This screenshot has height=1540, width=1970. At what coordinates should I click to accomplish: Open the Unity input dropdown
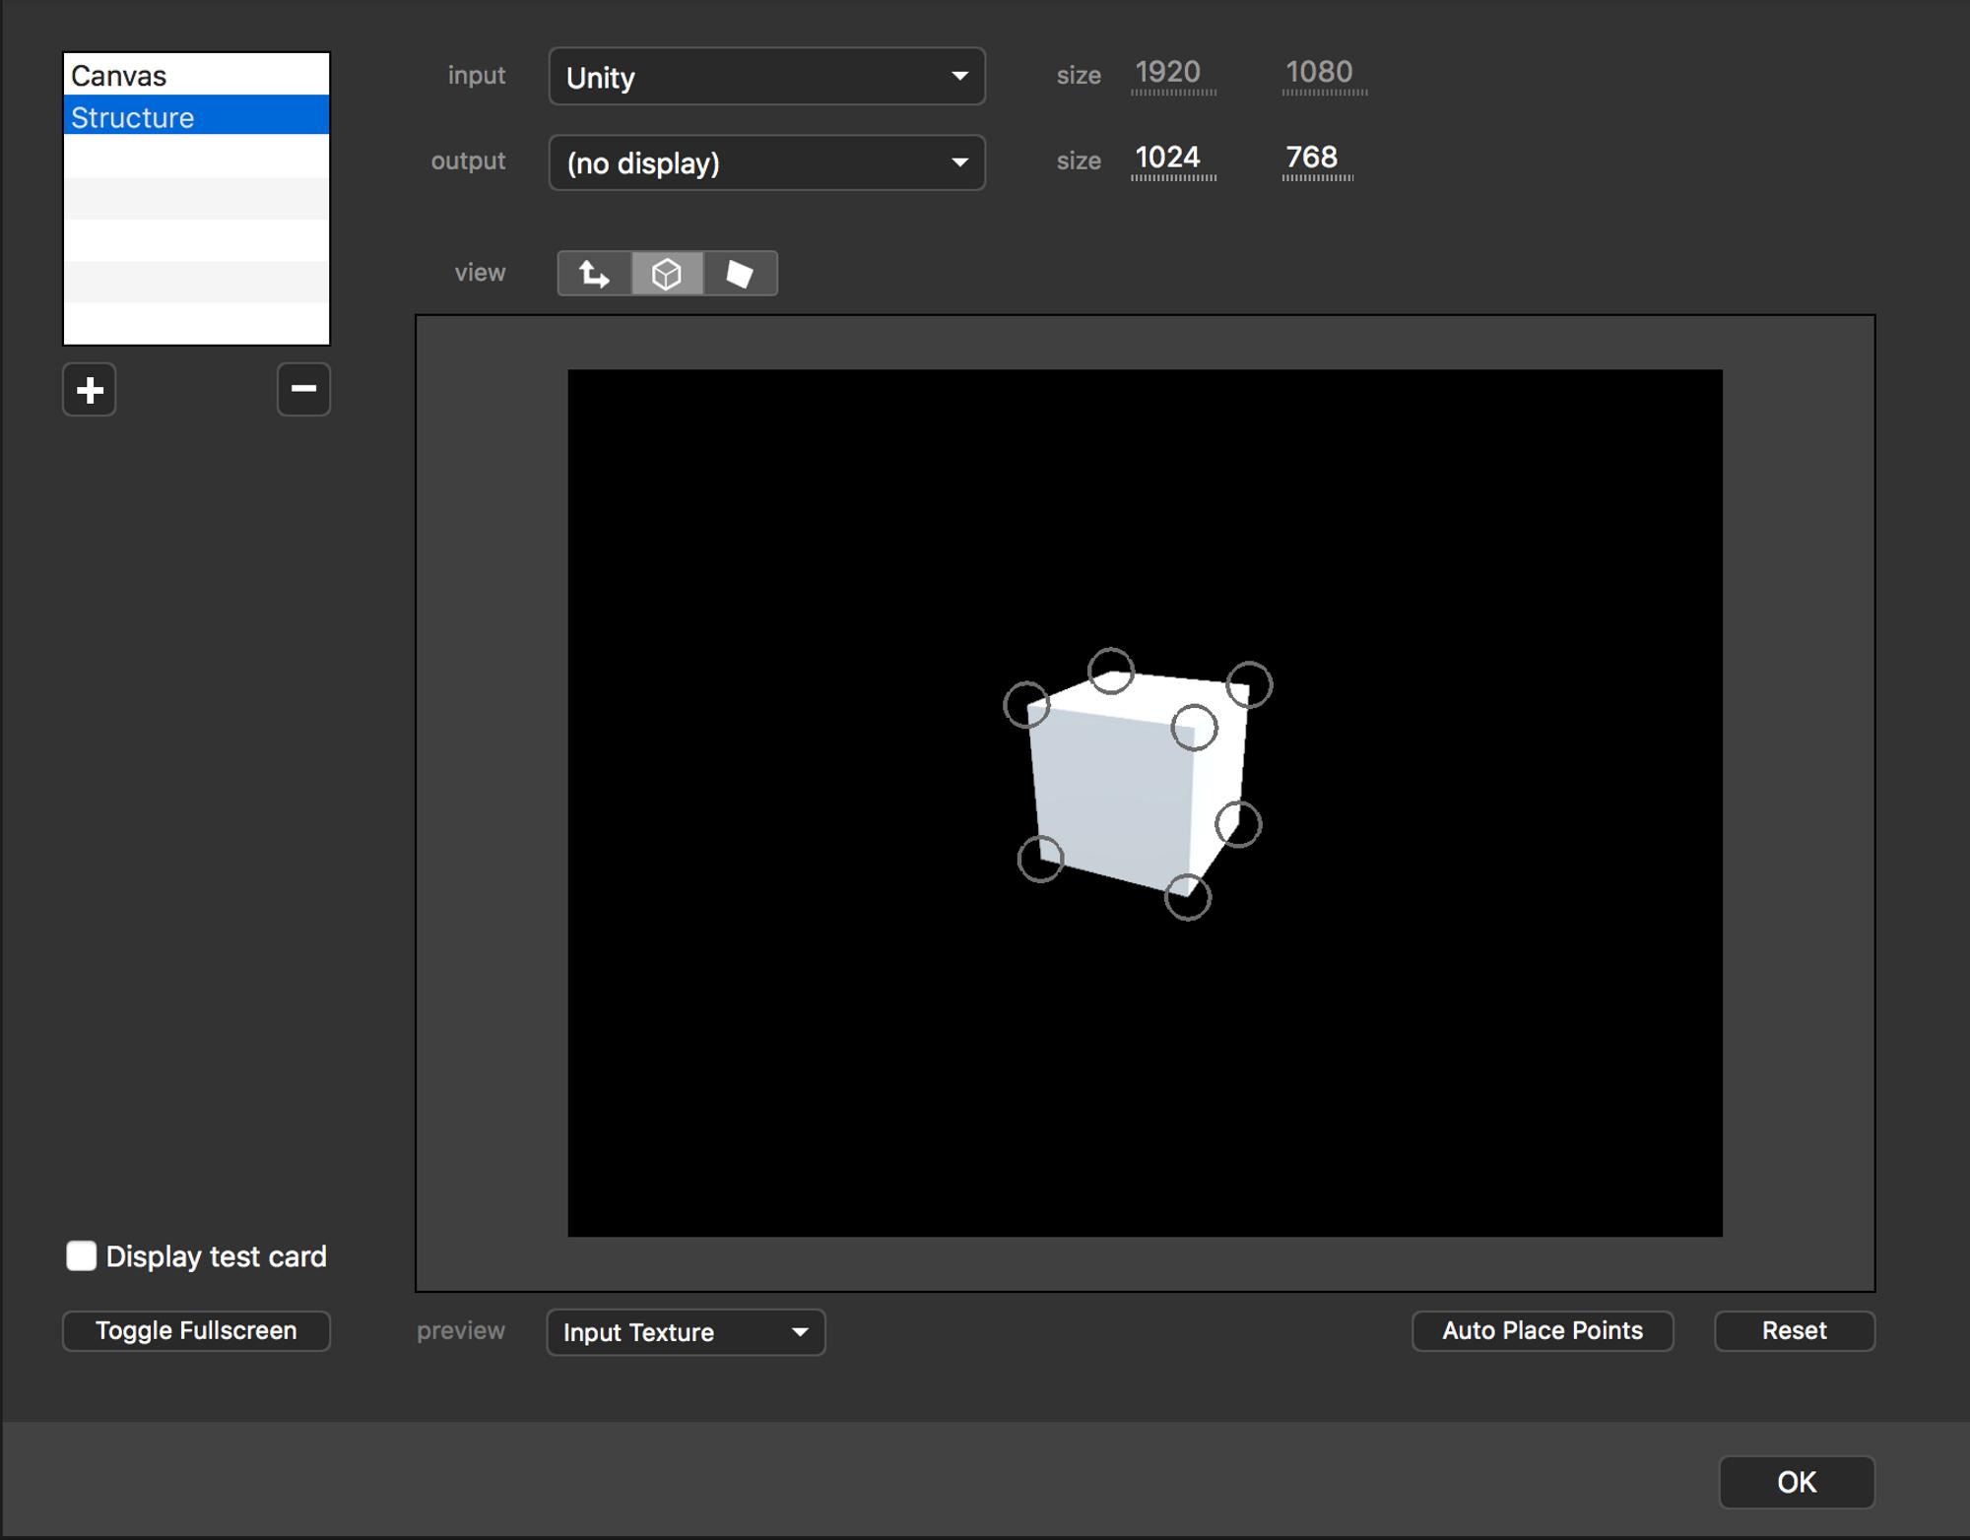[766, 77]
